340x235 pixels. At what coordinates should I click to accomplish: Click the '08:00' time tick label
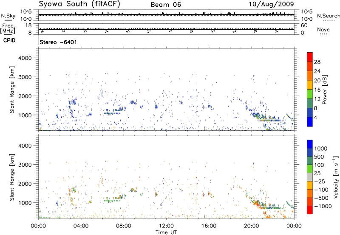point(124,226)
